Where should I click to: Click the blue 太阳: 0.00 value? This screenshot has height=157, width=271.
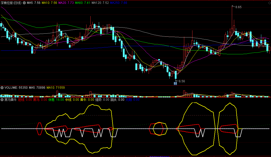[132, 100]
